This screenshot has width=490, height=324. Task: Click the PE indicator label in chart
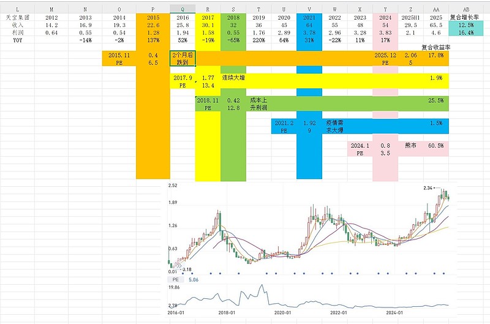[x=176, y=279]
